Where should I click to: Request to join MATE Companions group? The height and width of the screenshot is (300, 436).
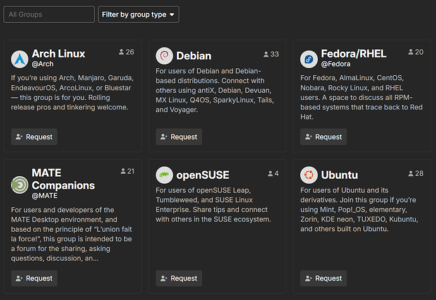pos(34,279)
